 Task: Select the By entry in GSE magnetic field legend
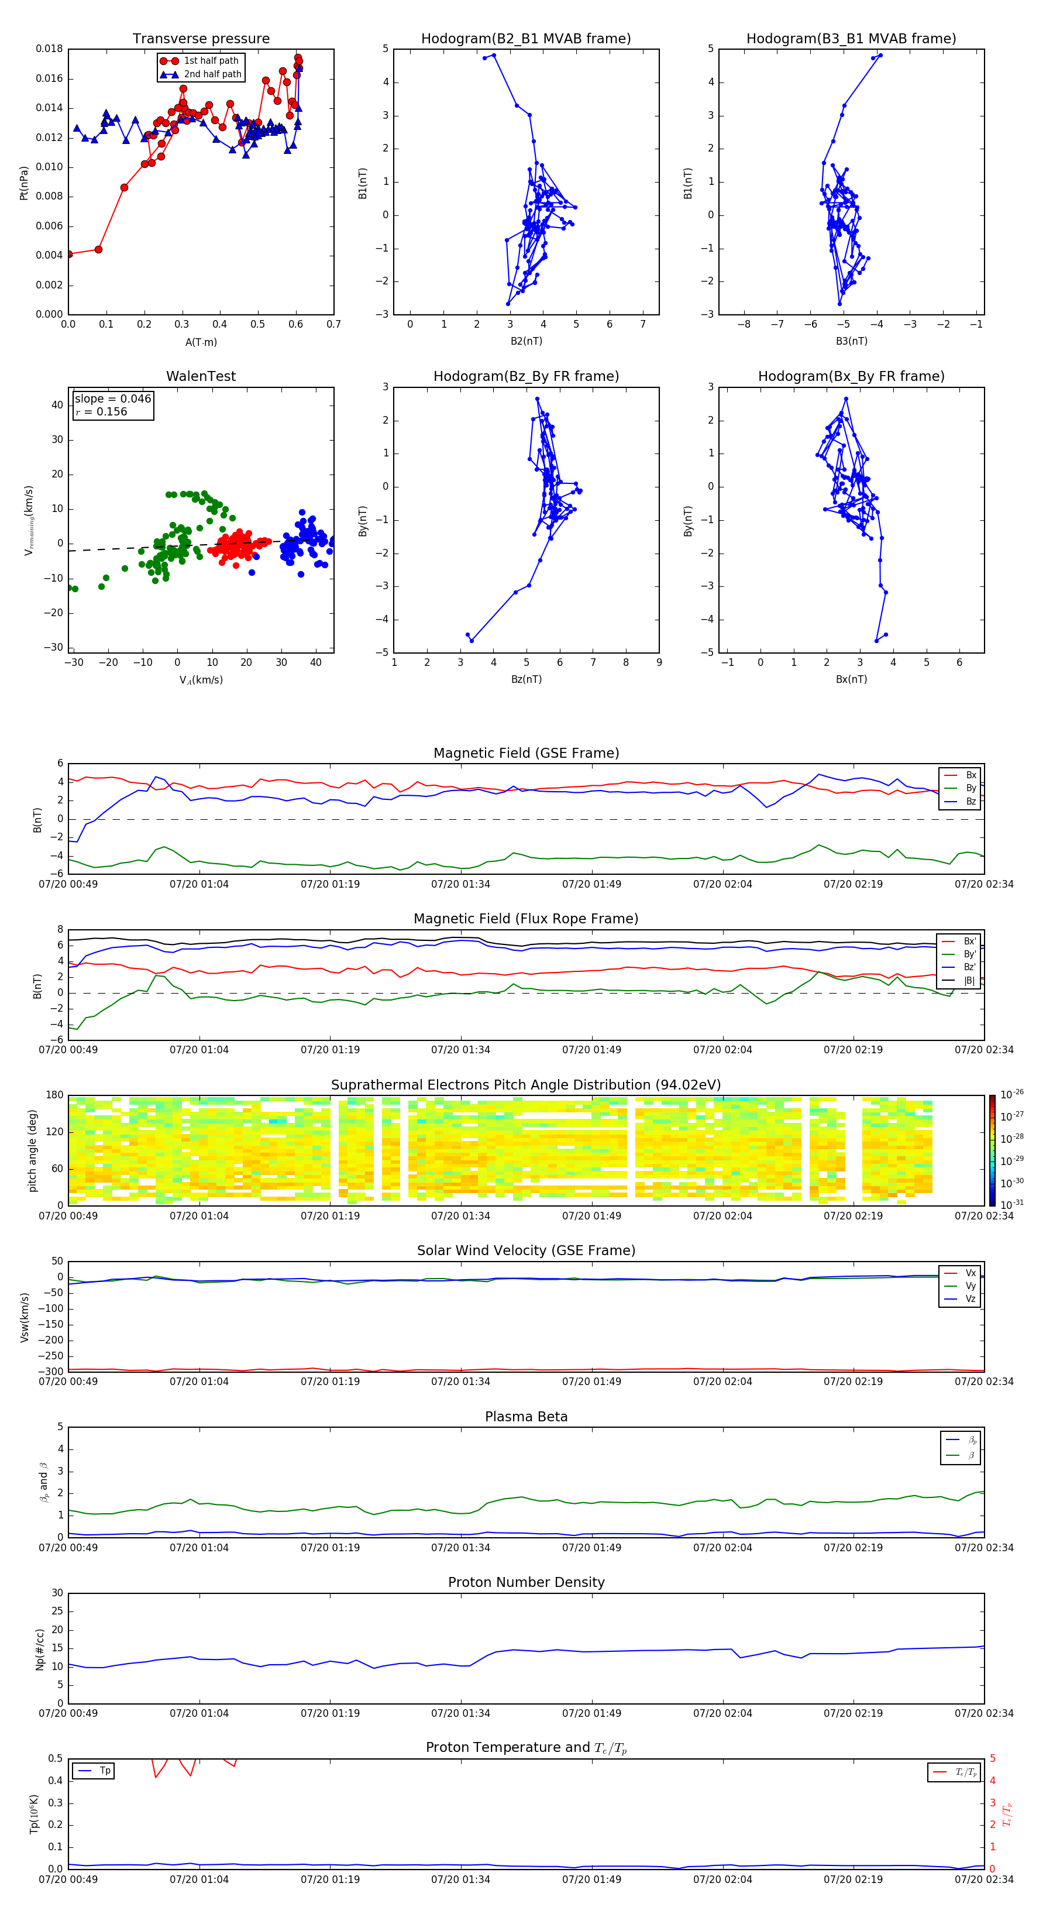pyautogui.click(x=961, y=788)
